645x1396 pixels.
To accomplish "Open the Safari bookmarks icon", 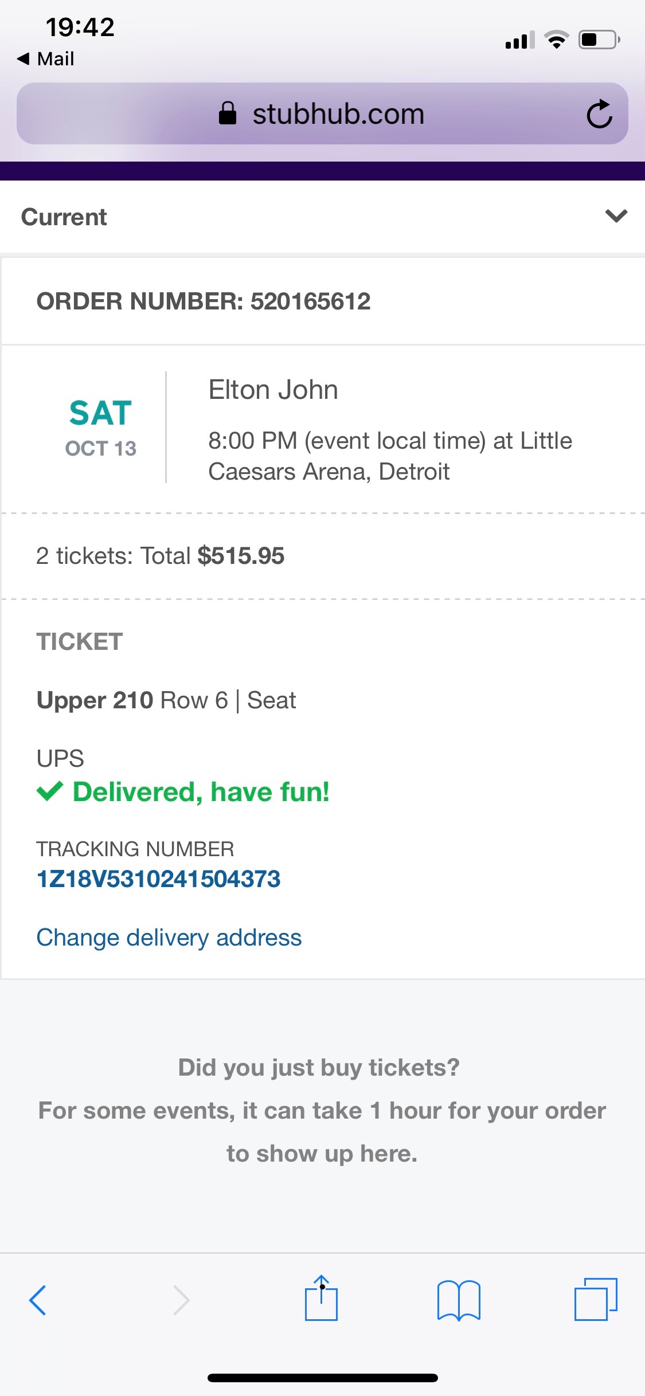I will [x=458, y=1299].
